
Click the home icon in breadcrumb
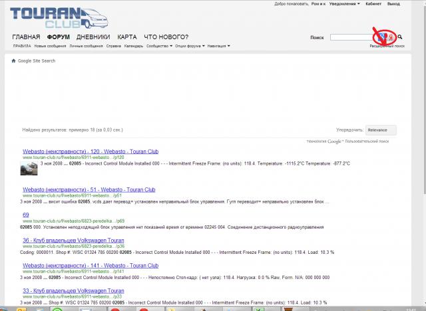13,60
